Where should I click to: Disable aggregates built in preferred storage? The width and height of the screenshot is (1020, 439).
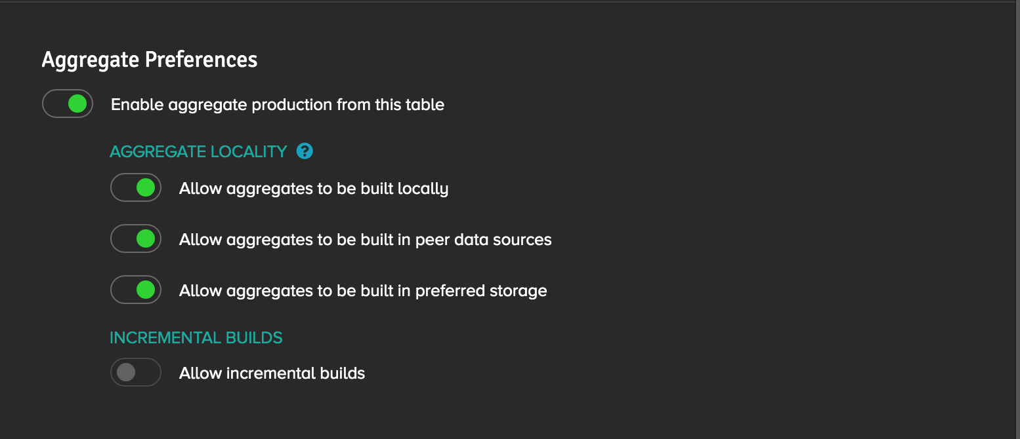(136, 290)
